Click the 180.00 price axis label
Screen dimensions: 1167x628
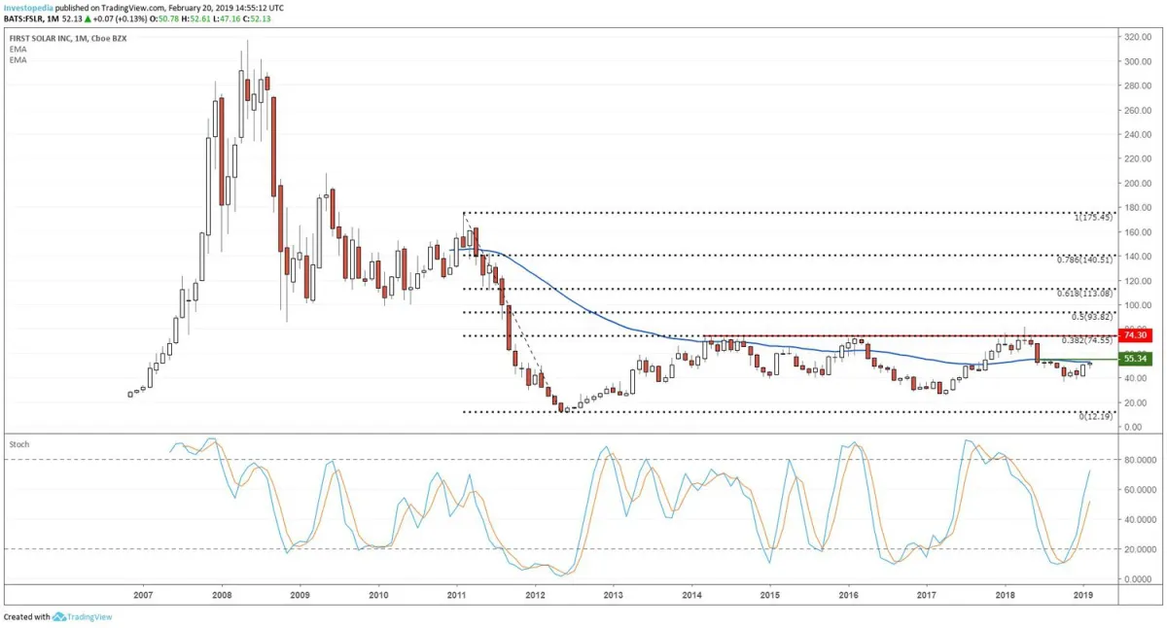(1138, 208)
